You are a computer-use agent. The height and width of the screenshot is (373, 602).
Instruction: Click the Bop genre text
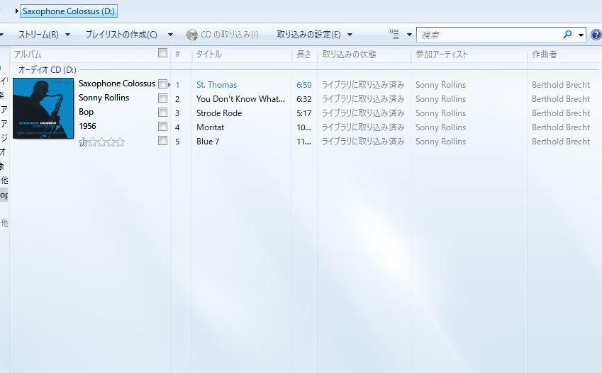[86, 112]
